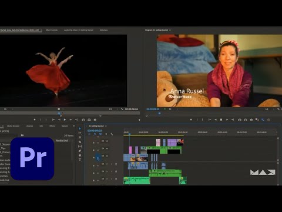This screenshot has height=212, width=282.
Task: Export a frame from the Source monitor
Action: (x=95, y=120)
